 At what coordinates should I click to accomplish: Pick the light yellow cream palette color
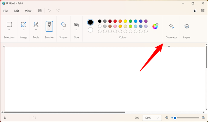pyautogui.click(x=126, y=26)
